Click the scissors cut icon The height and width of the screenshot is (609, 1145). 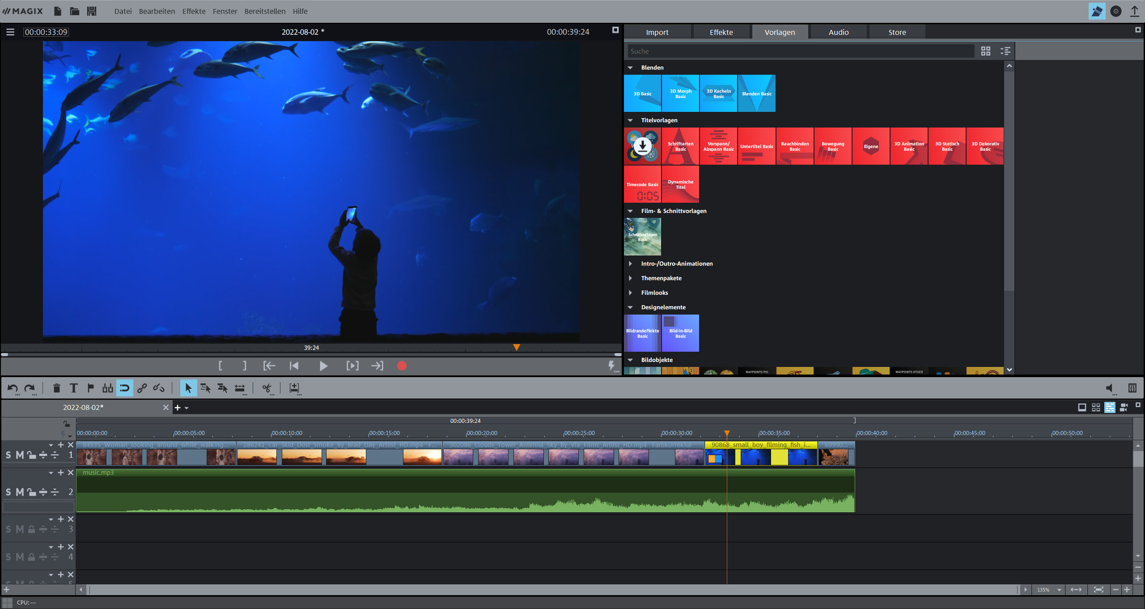(x=267, y=389)
